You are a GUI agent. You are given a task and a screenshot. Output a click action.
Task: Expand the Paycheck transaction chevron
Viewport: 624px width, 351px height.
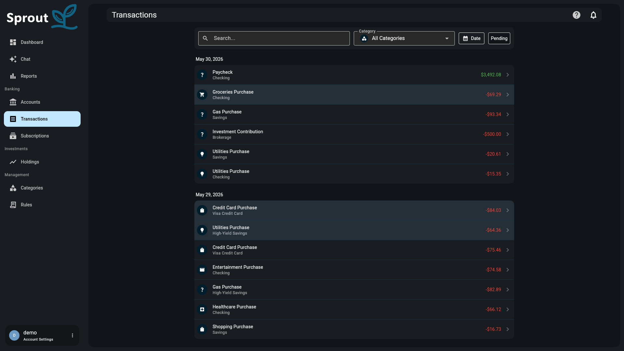pos(508,75)
